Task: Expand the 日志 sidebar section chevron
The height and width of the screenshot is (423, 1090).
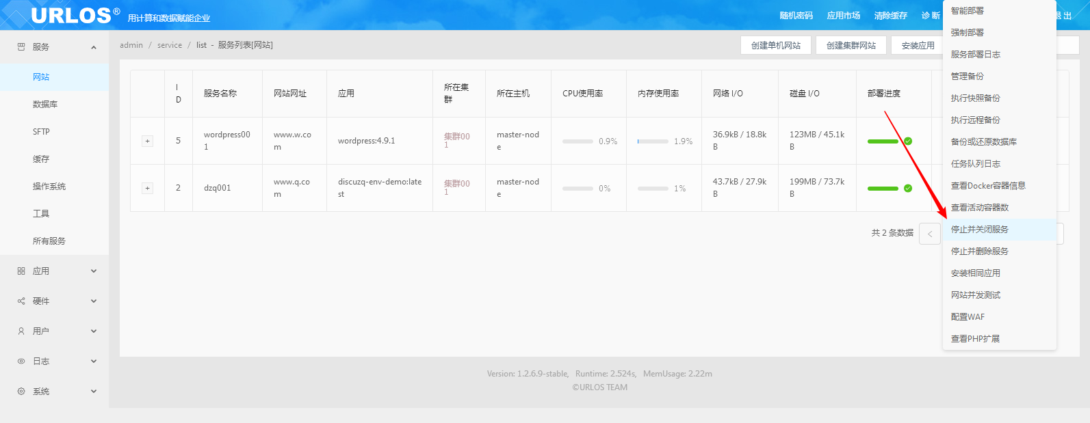Action: (94, 361)
